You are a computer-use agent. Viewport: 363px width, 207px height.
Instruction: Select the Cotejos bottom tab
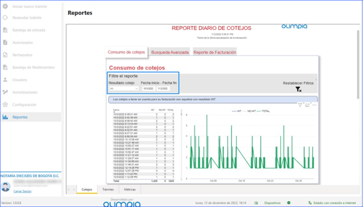point(87,190)
